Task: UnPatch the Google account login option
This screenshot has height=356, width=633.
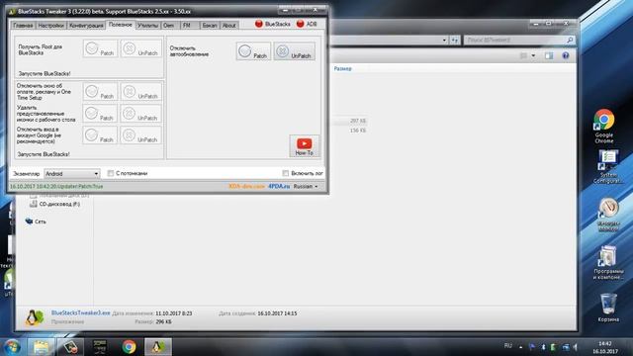Action: coord(140,135)
